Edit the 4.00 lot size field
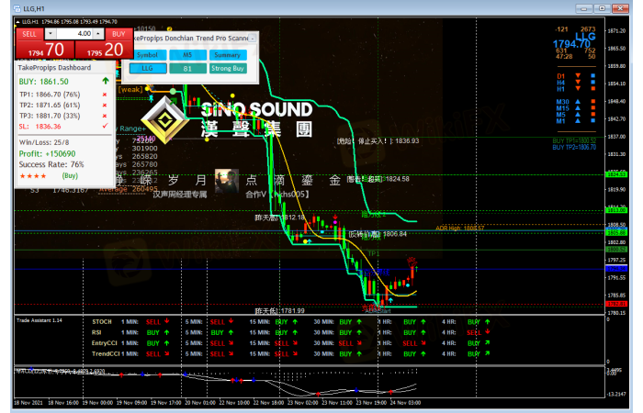Screen dimensions: 643x413 [81, 33]
